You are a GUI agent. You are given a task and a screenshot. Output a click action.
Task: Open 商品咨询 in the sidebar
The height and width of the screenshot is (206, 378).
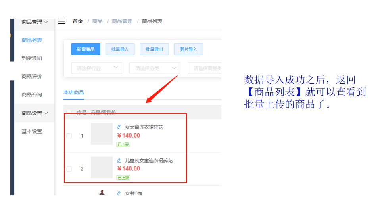pos(32,95)
